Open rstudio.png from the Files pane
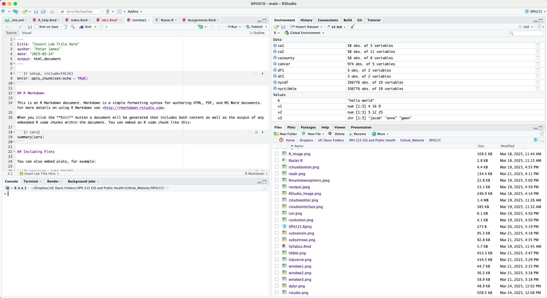The image size is (547, 298). pos(298,293)
